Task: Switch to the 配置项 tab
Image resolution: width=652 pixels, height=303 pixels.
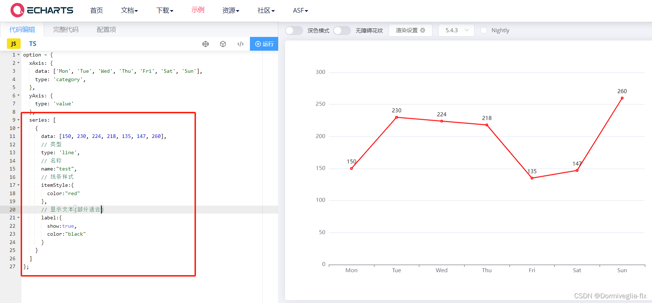Action: (106, 29)
